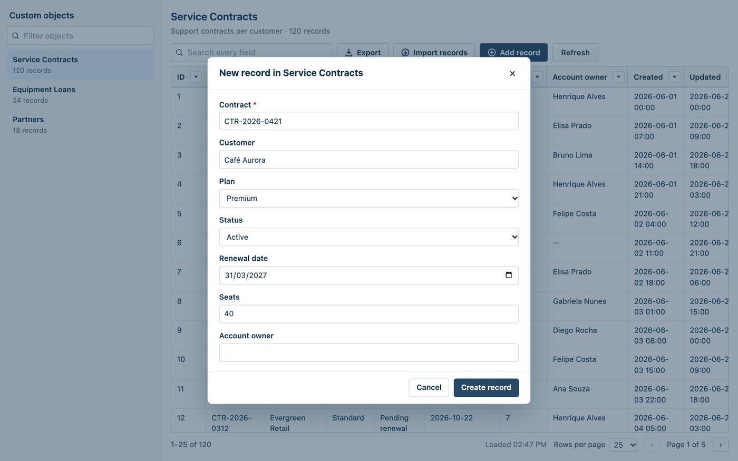
Task: Open the ID column filter menu
Action: [x=196, y=77]
